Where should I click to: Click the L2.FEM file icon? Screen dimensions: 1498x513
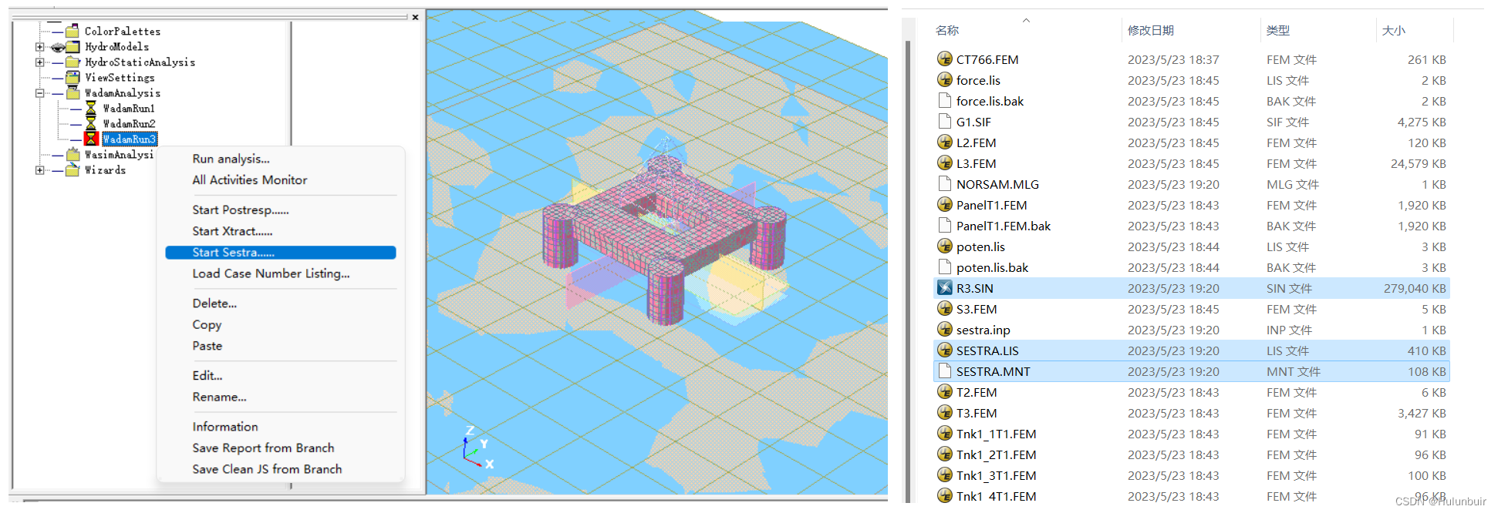944,142
